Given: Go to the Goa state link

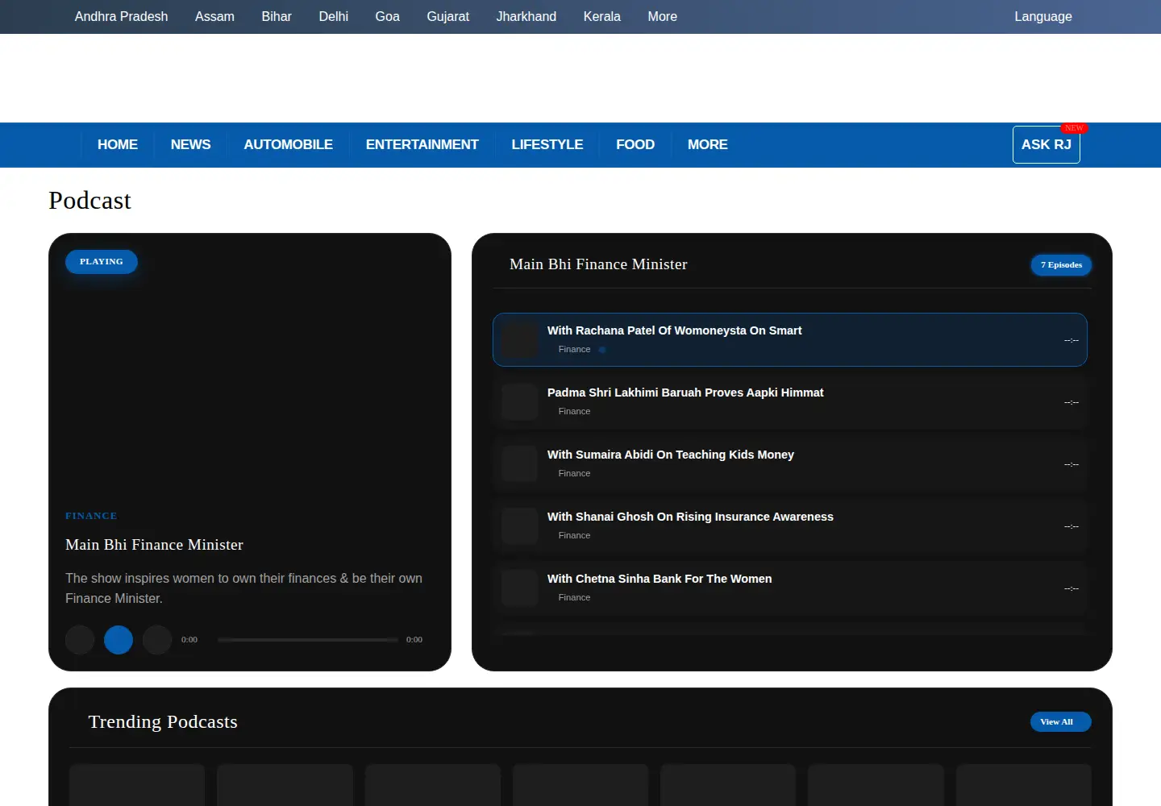Looking at the screenshot, I should [x=388, y=16].
